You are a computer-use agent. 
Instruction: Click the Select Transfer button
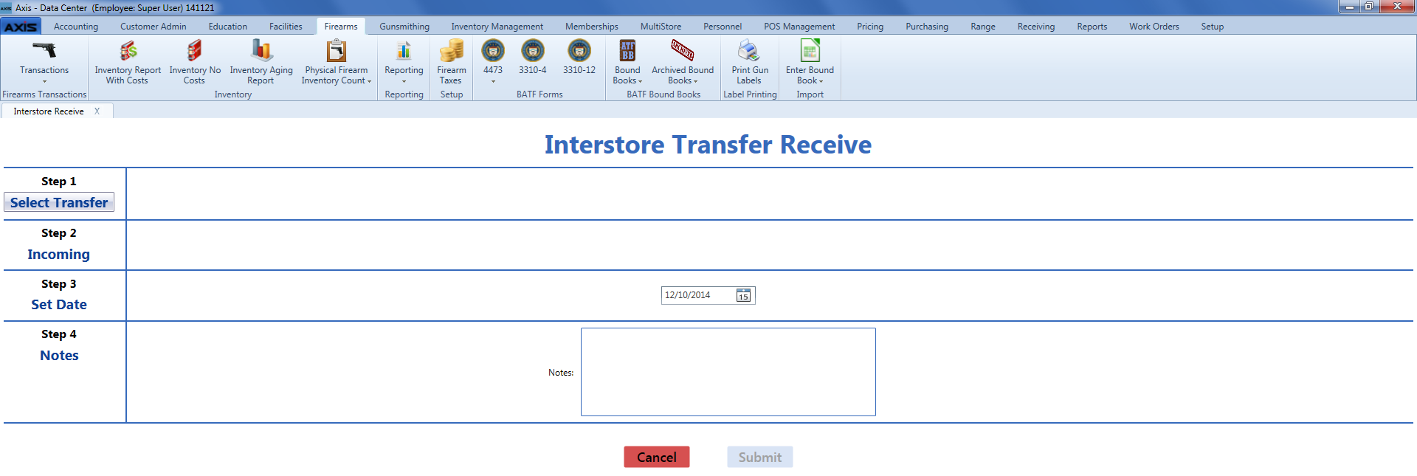59,202
